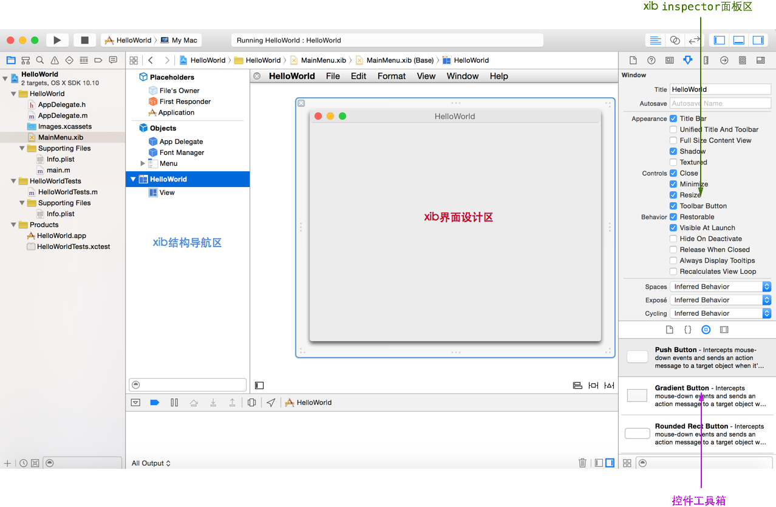Clear console with trash icon
Screen dimensions: 776x507
pos(582,463)
